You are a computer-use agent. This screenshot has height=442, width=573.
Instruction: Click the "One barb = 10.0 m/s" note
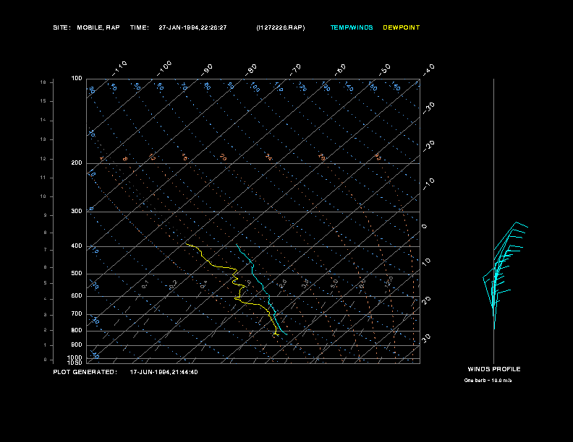point(488,381)
